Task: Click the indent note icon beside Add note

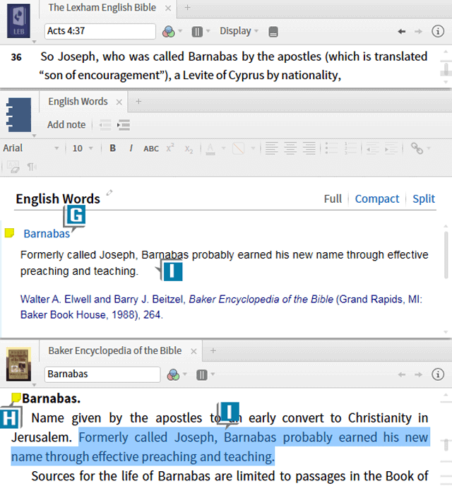Action: point(124,125)
